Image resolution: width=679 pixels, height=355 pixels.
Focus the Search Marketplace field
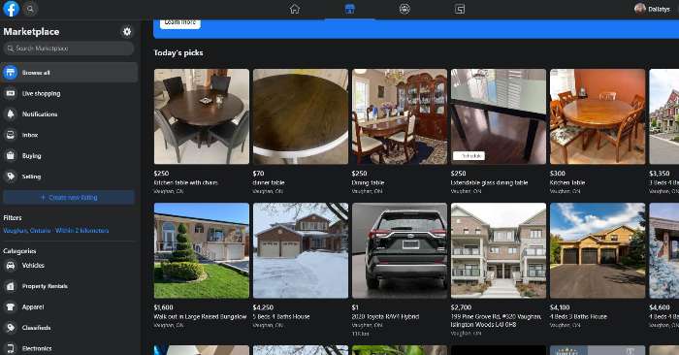pyautogui.click(x=69, y=48)
